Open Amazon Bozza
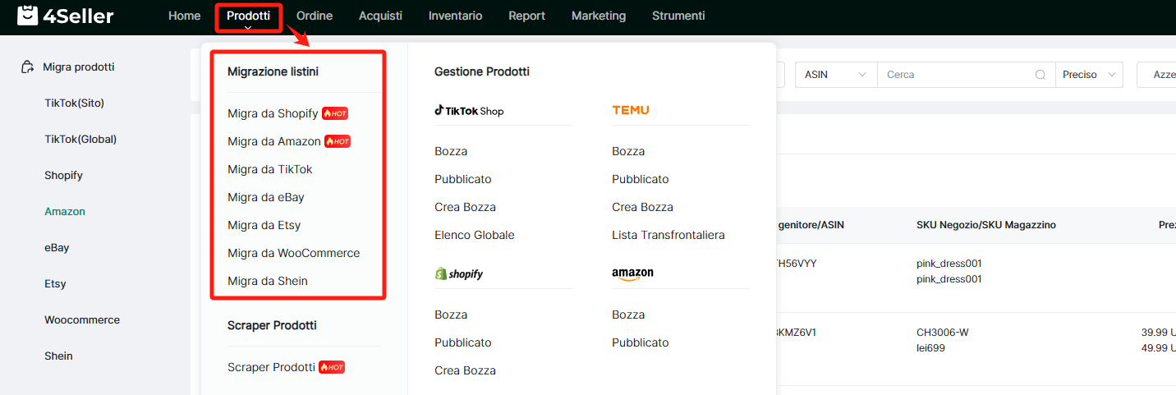 [628, 315]
